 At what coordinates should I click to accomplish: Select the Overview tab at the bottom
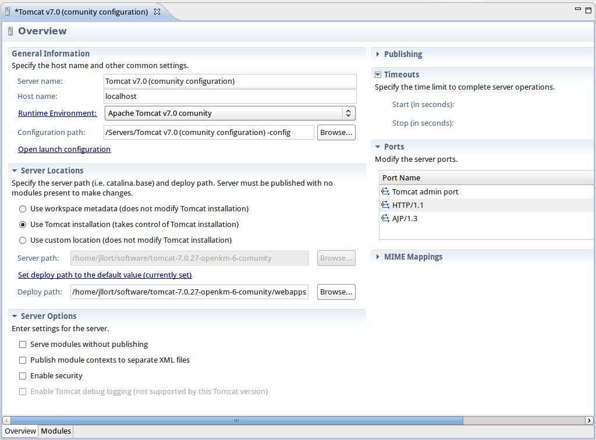click(20, 431)
